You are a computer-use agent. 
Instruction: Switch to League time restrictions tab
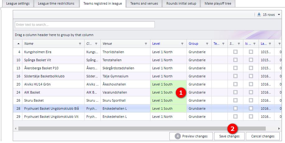click(56, 4)
